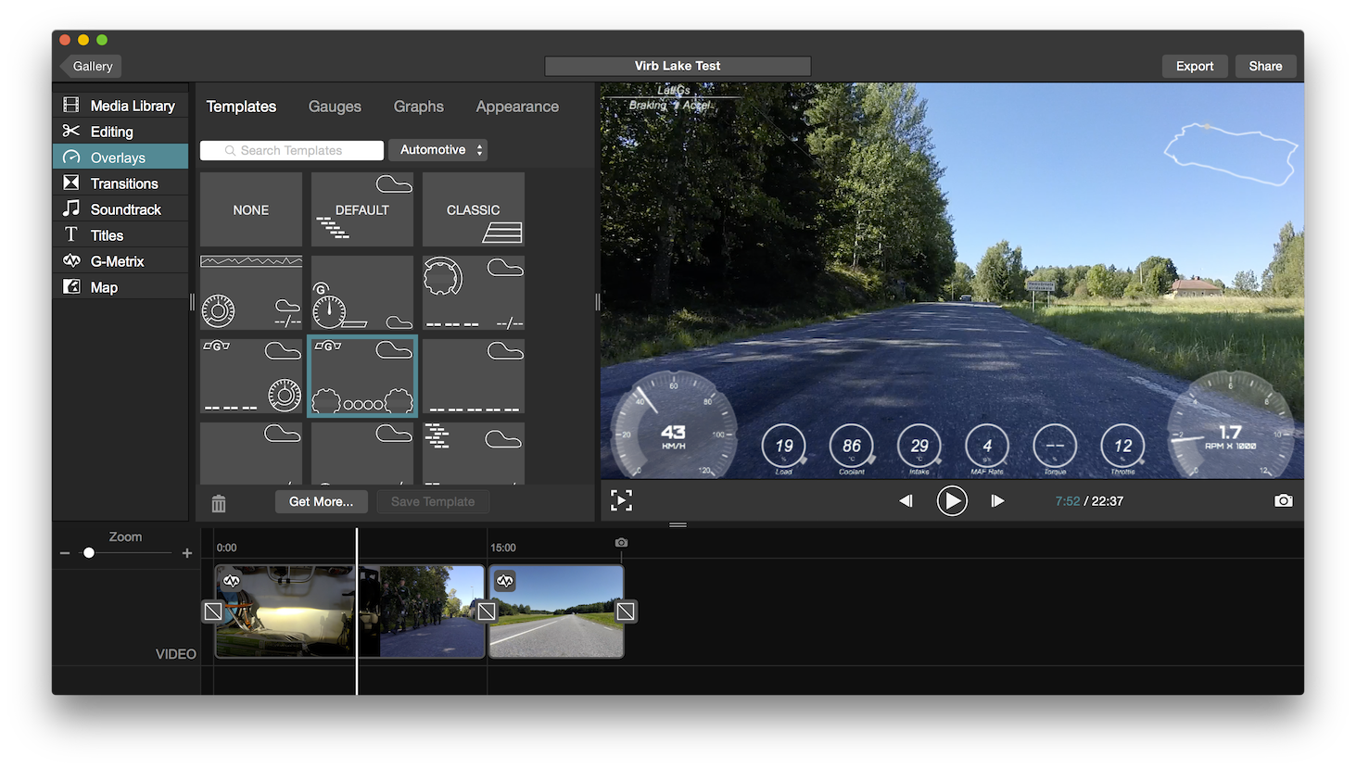Open the Appearance tab
Viewport: 1356px width, 769px height.
point(516,107)
